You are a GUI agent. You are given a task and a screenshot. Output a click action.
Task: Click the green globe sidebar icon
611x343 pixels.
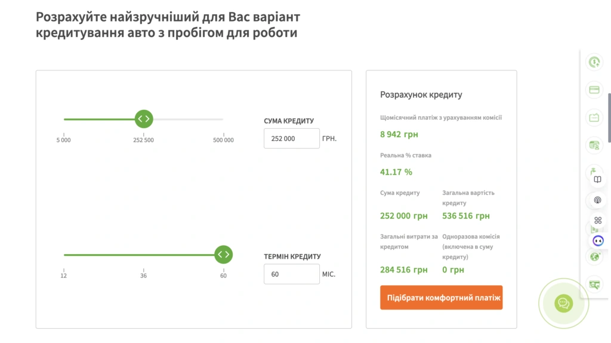[x=594, y=257]
